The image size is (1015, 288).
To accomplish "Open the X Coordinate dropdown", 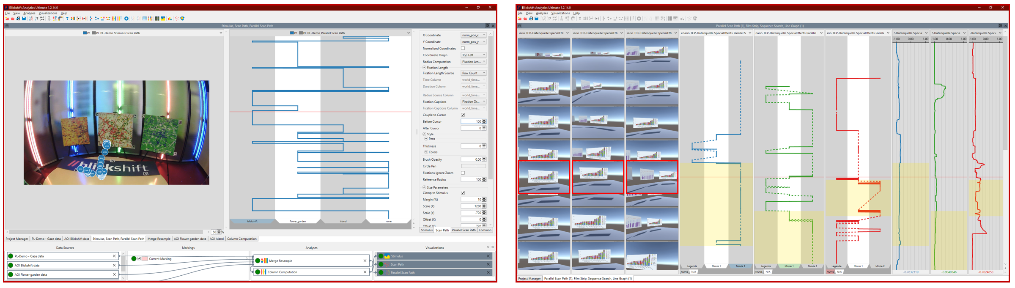I will (473, 35).
